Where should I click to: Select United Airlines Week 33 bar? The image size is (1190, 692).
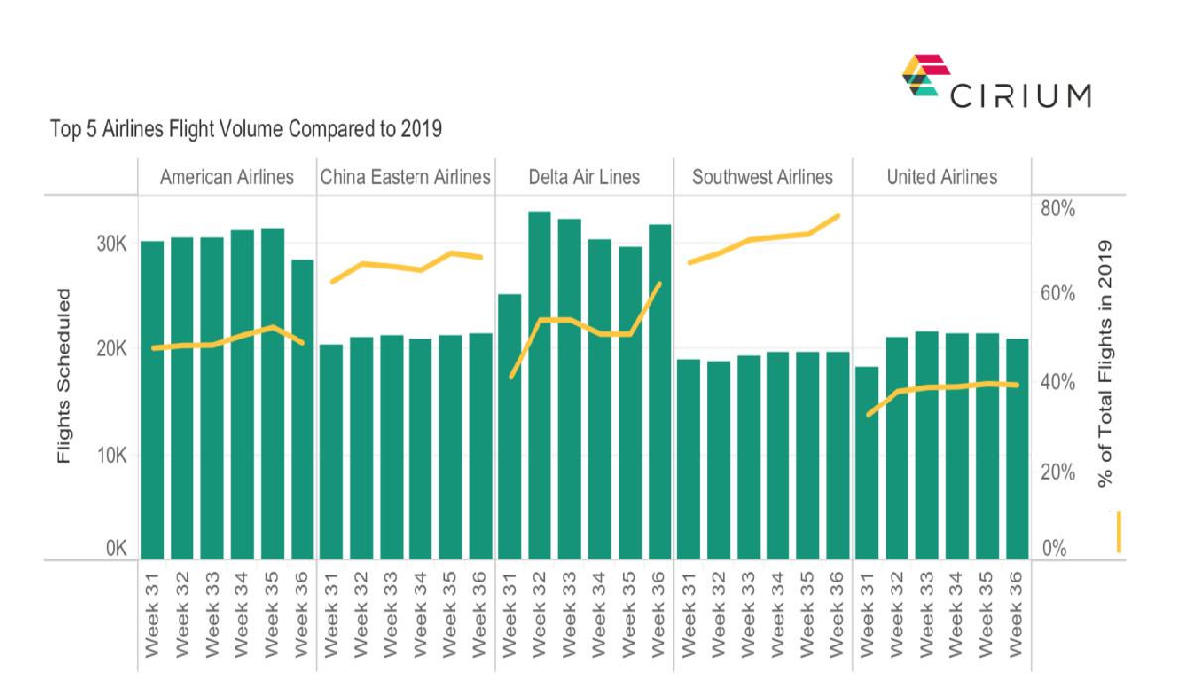[928, 445]
